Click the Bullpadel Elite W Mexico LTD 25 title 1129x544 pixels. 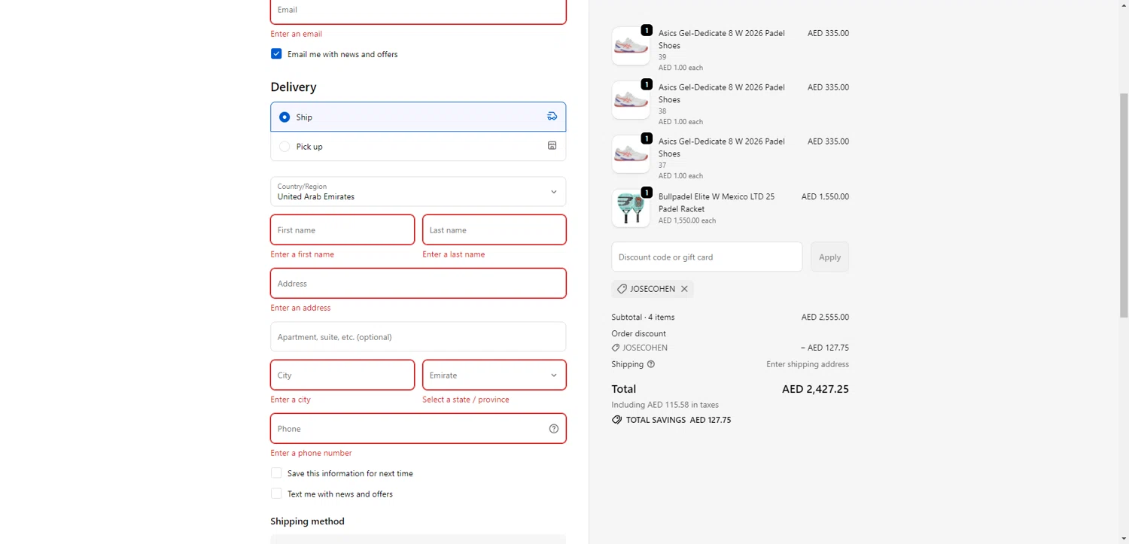point(717,202)
